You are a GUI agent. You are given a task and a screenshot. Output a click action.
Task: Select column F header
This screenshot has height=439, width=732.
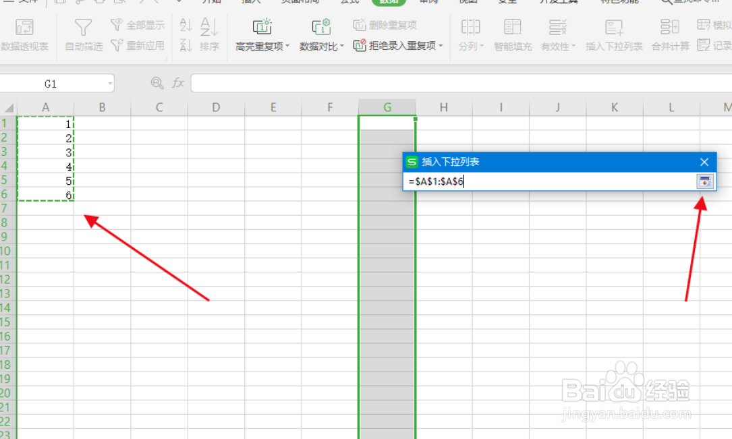coord(330,108)
